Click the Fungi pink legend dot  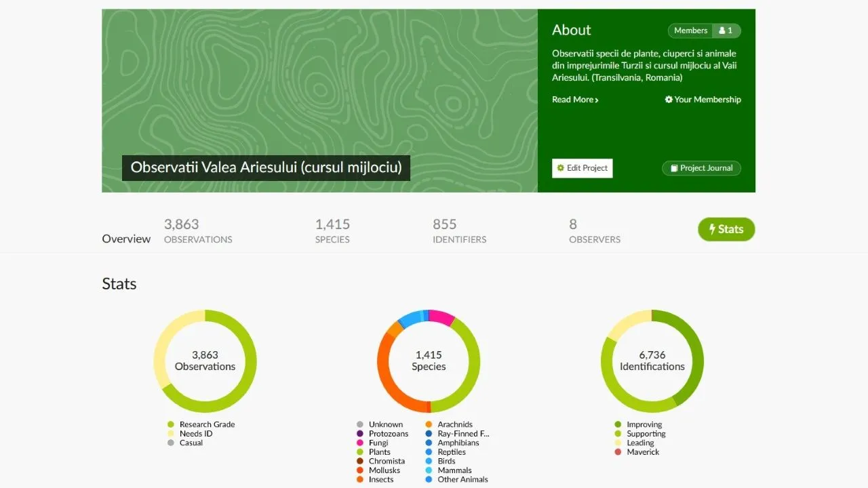click(x=360, y=443)
